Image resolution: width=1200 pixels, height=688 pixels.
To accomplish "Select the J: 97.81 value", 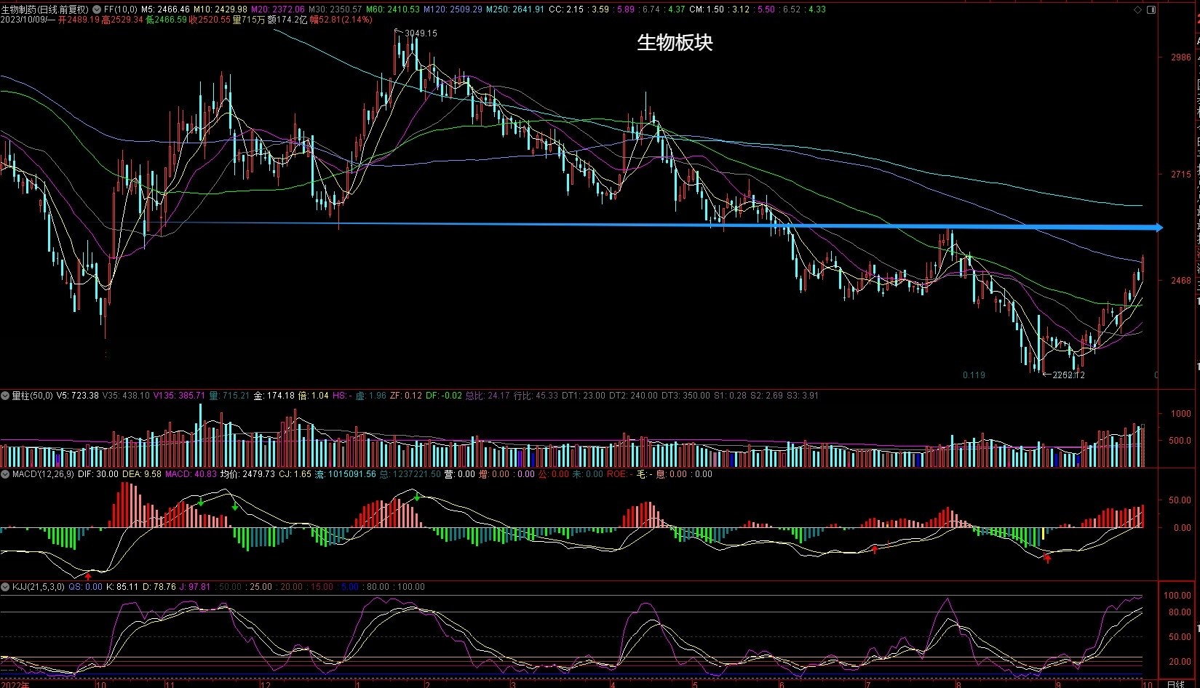I will [x=195, y=587].
